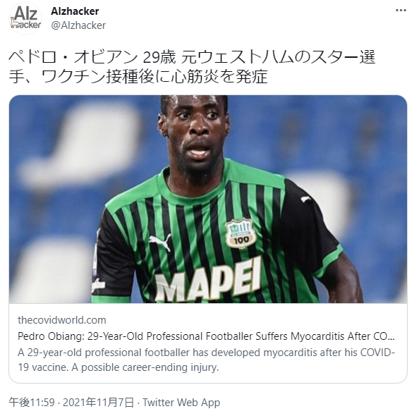This screenshot has height=416, width=419.
Task: Click the 午後11:59 timestamp
Action: (32, 403)
